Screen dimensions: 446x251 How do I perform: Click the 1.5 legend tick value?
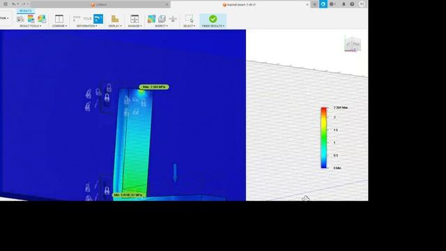[336, 130]
